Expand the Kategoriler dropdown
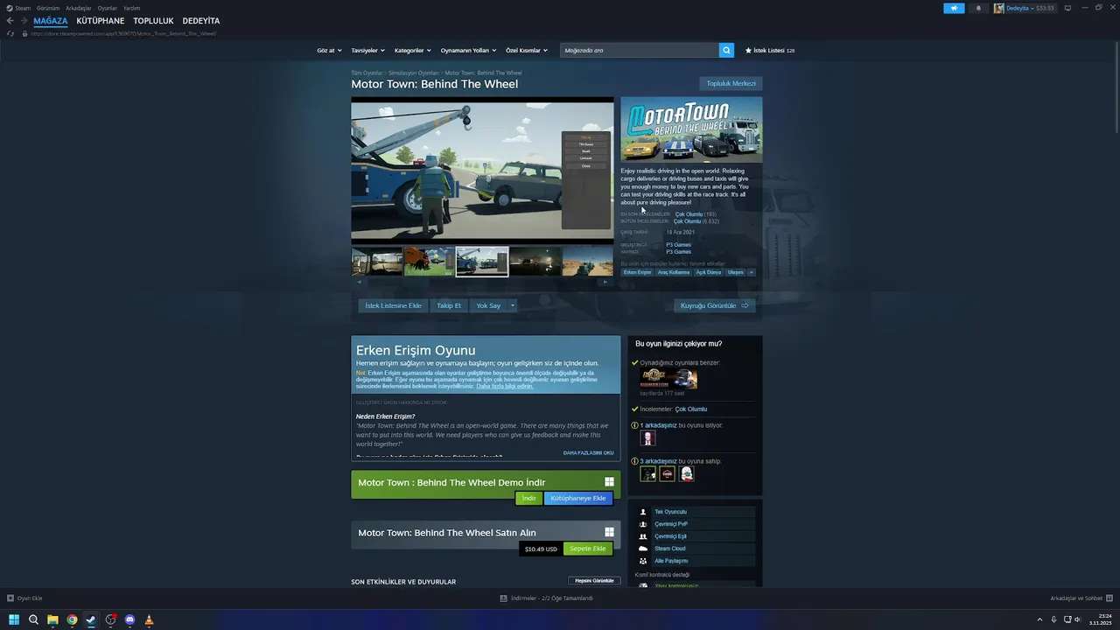The image size is (1120, 630). [413, 51]
